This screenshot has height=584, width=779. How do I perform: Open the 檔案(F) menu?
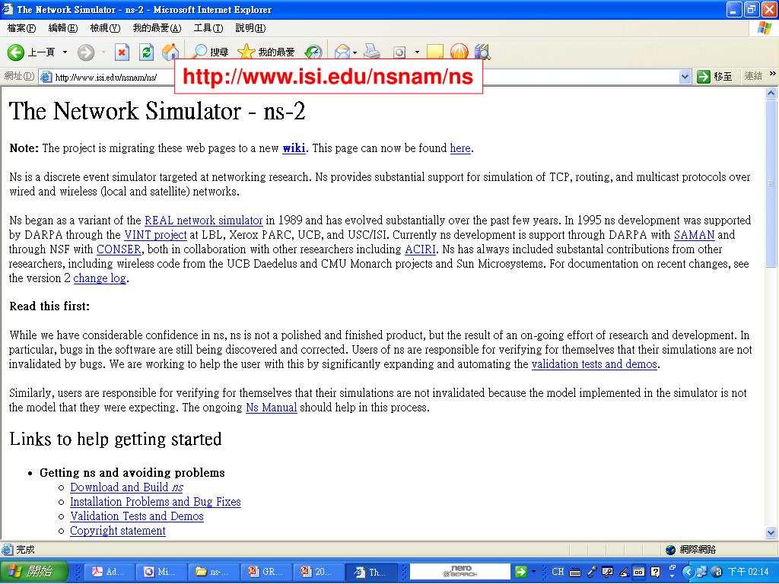[21, 28]
